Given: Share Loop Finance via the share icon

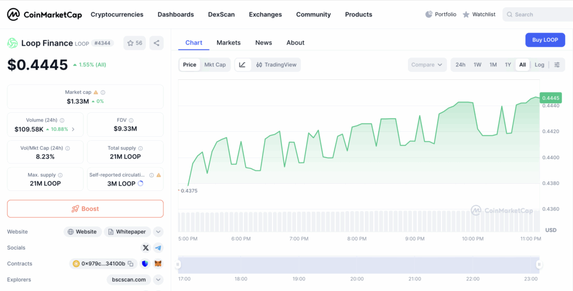Looking at the screenshot, I should pyautogui.click(x=157, y=43).
